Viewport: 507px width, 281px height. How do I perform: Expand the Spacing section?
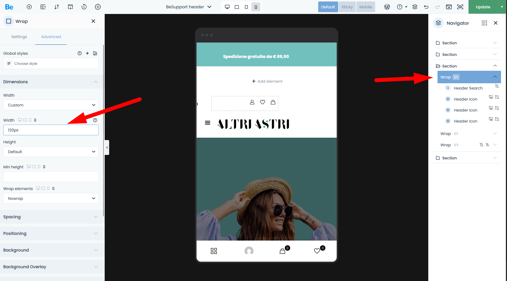tap(51, 217)
